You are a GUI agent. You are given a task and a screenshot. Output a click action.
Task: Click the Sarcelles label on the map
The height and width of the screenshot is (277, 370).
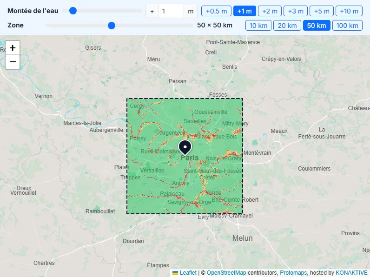point(195,121)
